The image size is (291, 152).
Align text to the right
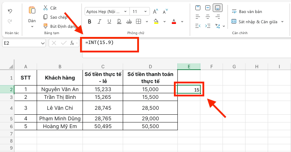click(218, 17)
